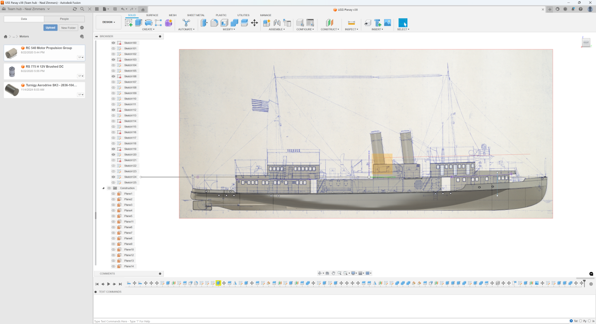Open the SELECT dropdown menu
Image resolution: width=596 pixels, height=324 pixels.
click(x=403, y=29)
